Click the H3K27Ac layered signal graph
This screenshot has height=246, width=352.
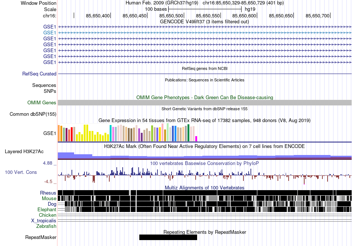point(205,156)
